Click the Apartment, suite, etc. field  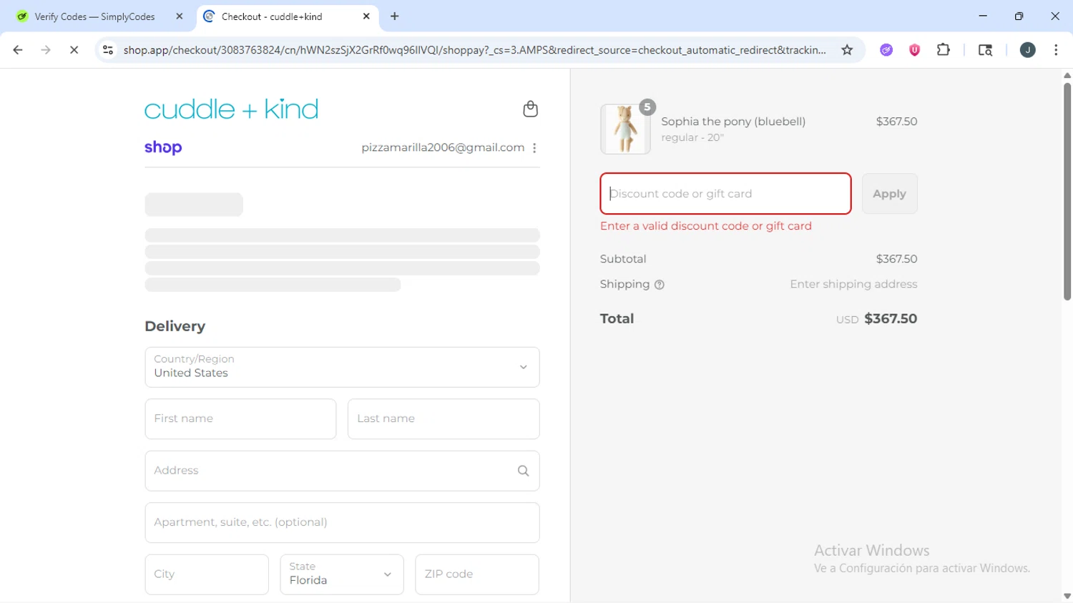click(x=342, y=522)
